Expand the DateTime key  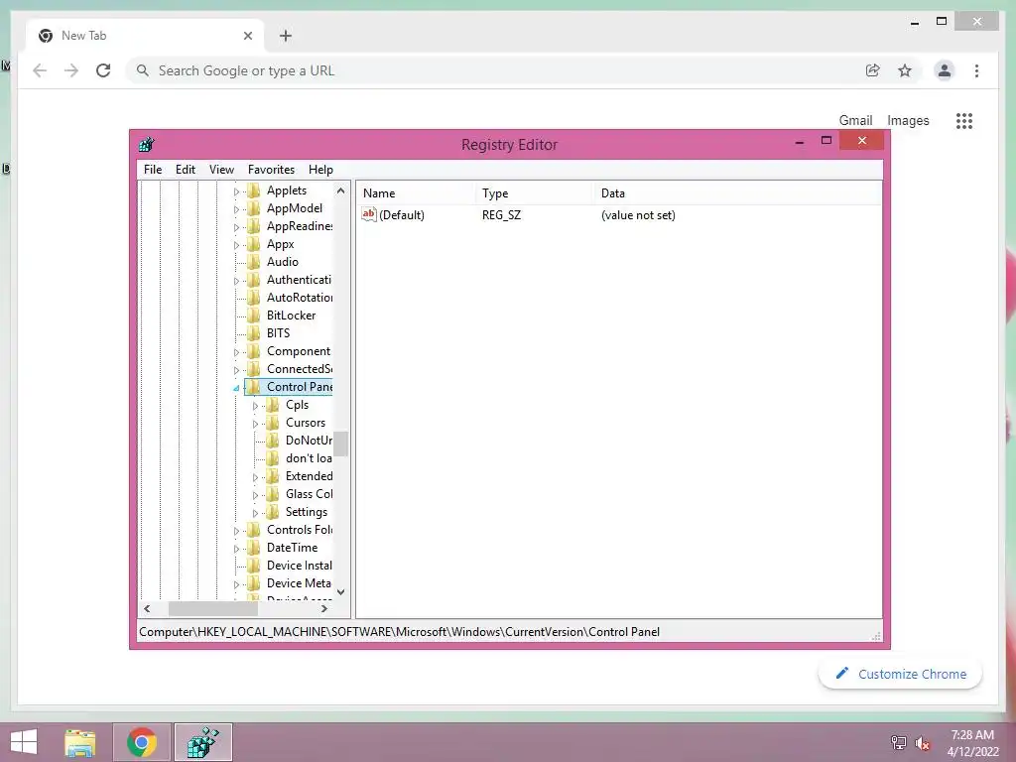point(236,548)
